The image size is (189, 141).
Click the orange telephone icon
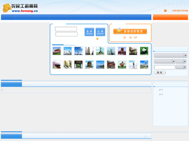(165, 11)
